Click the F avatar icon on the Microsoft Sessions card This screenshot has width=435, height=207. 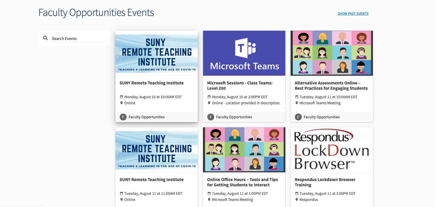pos(211,117)
